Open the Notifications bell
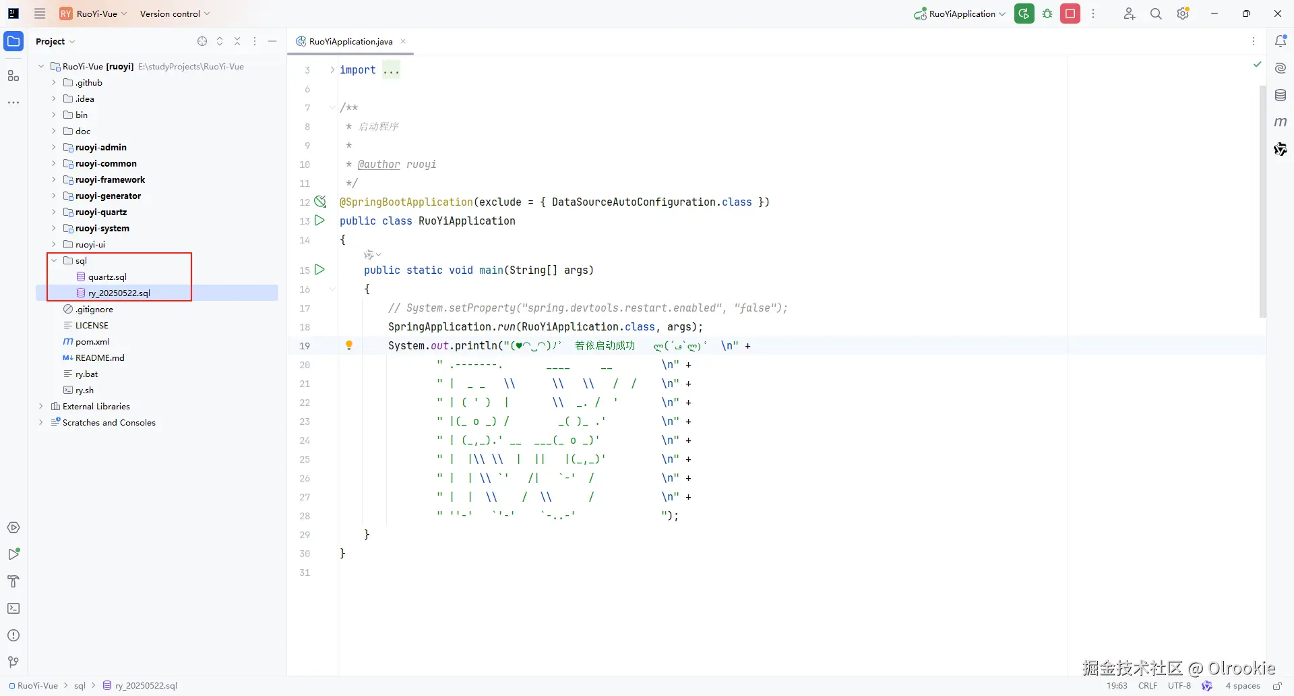The height and width of the screenshot is (696, 1294). (x=1281, y=41)
